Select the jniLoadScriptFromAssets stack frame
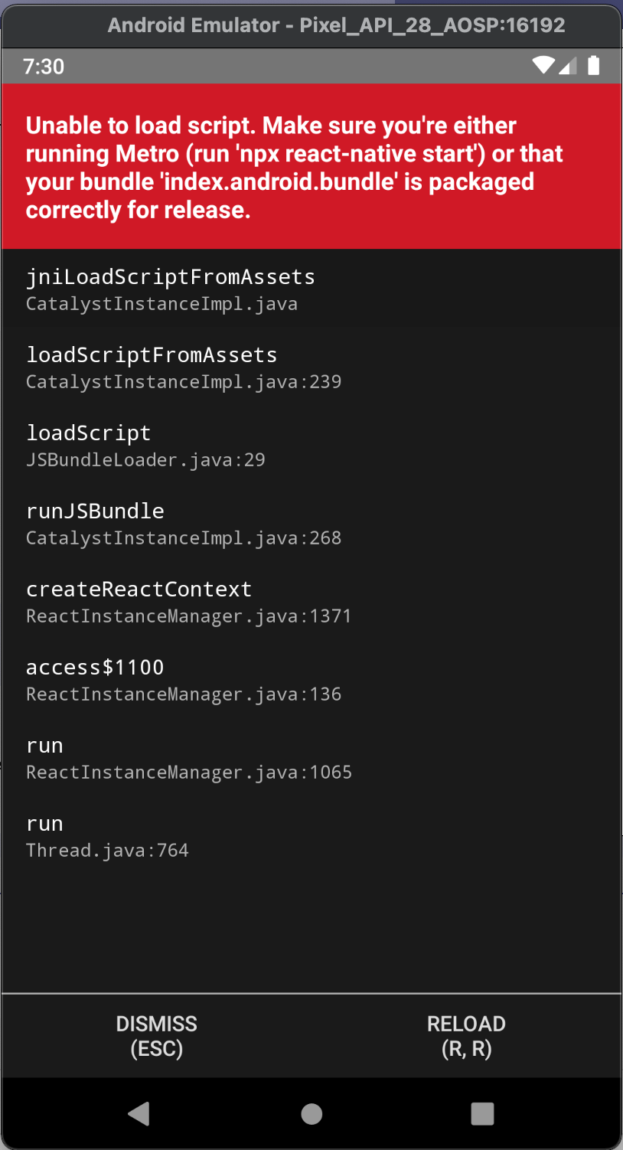Image resolution: width=623 pixels, height=1150 pixels. click(311, 289)
